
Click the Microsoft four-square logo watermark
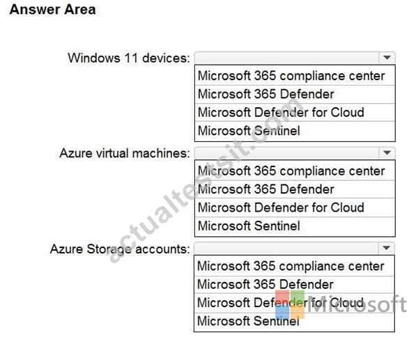pos(290,304)
